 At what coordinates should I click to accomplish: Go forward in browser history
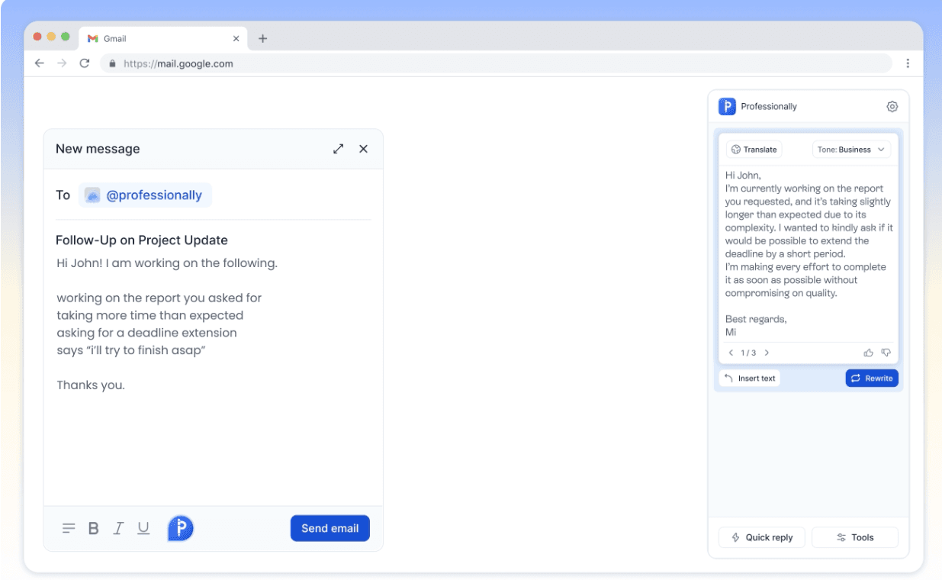coord(62,63)
